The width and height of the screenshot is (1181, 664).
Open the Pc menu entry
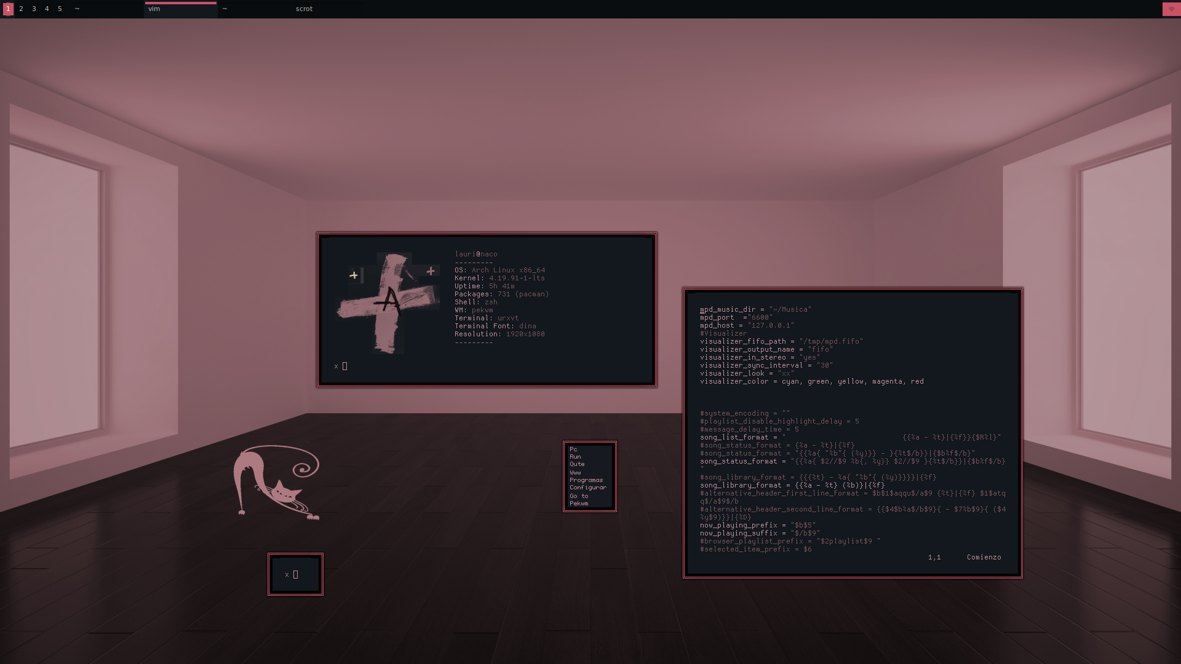click(573, 449)
